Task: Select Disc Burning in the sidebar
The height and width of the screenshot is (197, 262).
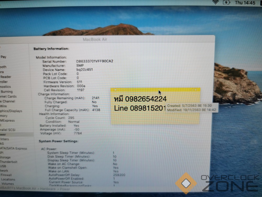Action: point(7,91)
